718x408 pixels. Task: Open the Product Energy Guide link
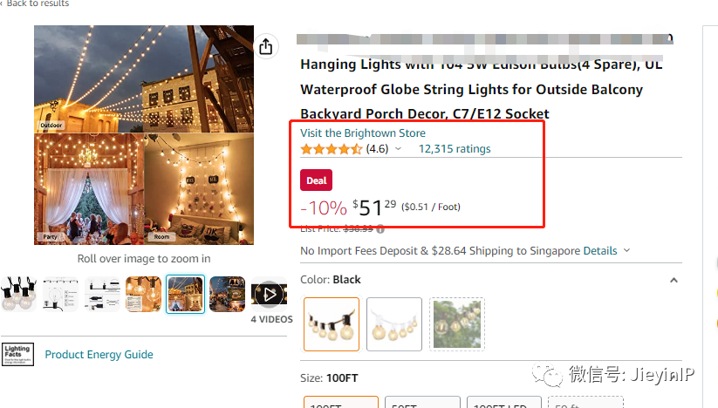(99, 355)
